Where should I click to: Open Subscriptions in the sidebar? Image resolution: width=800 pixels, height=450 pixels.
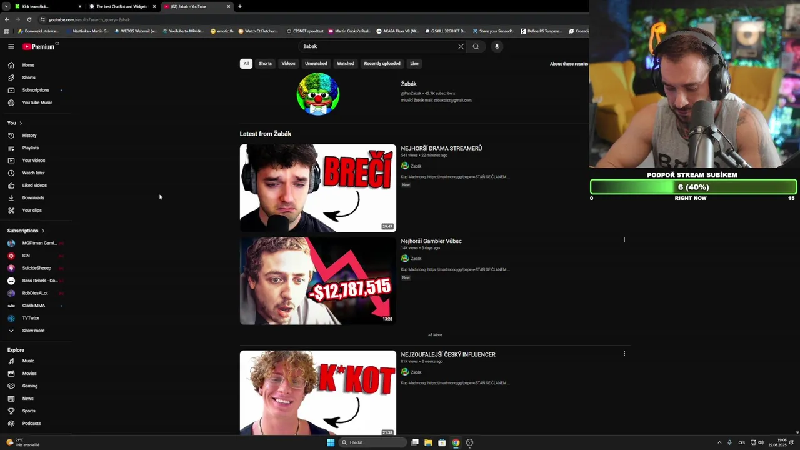coord(36,90)
